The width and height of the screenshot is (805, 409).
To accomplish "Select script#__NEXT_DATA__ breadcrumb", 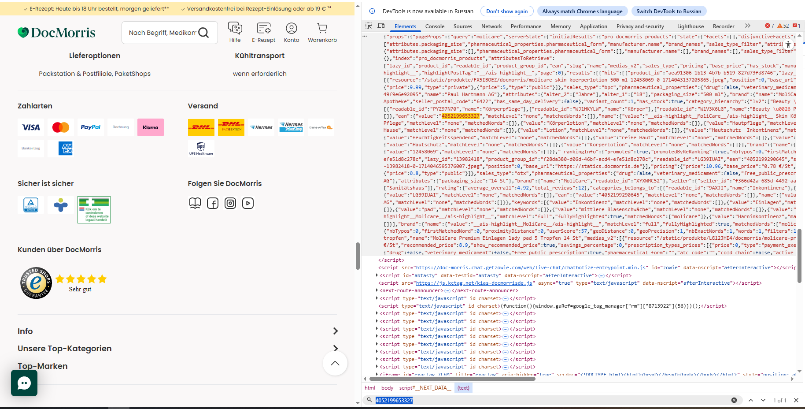I will pyautogui.click(x=425, y=388).
